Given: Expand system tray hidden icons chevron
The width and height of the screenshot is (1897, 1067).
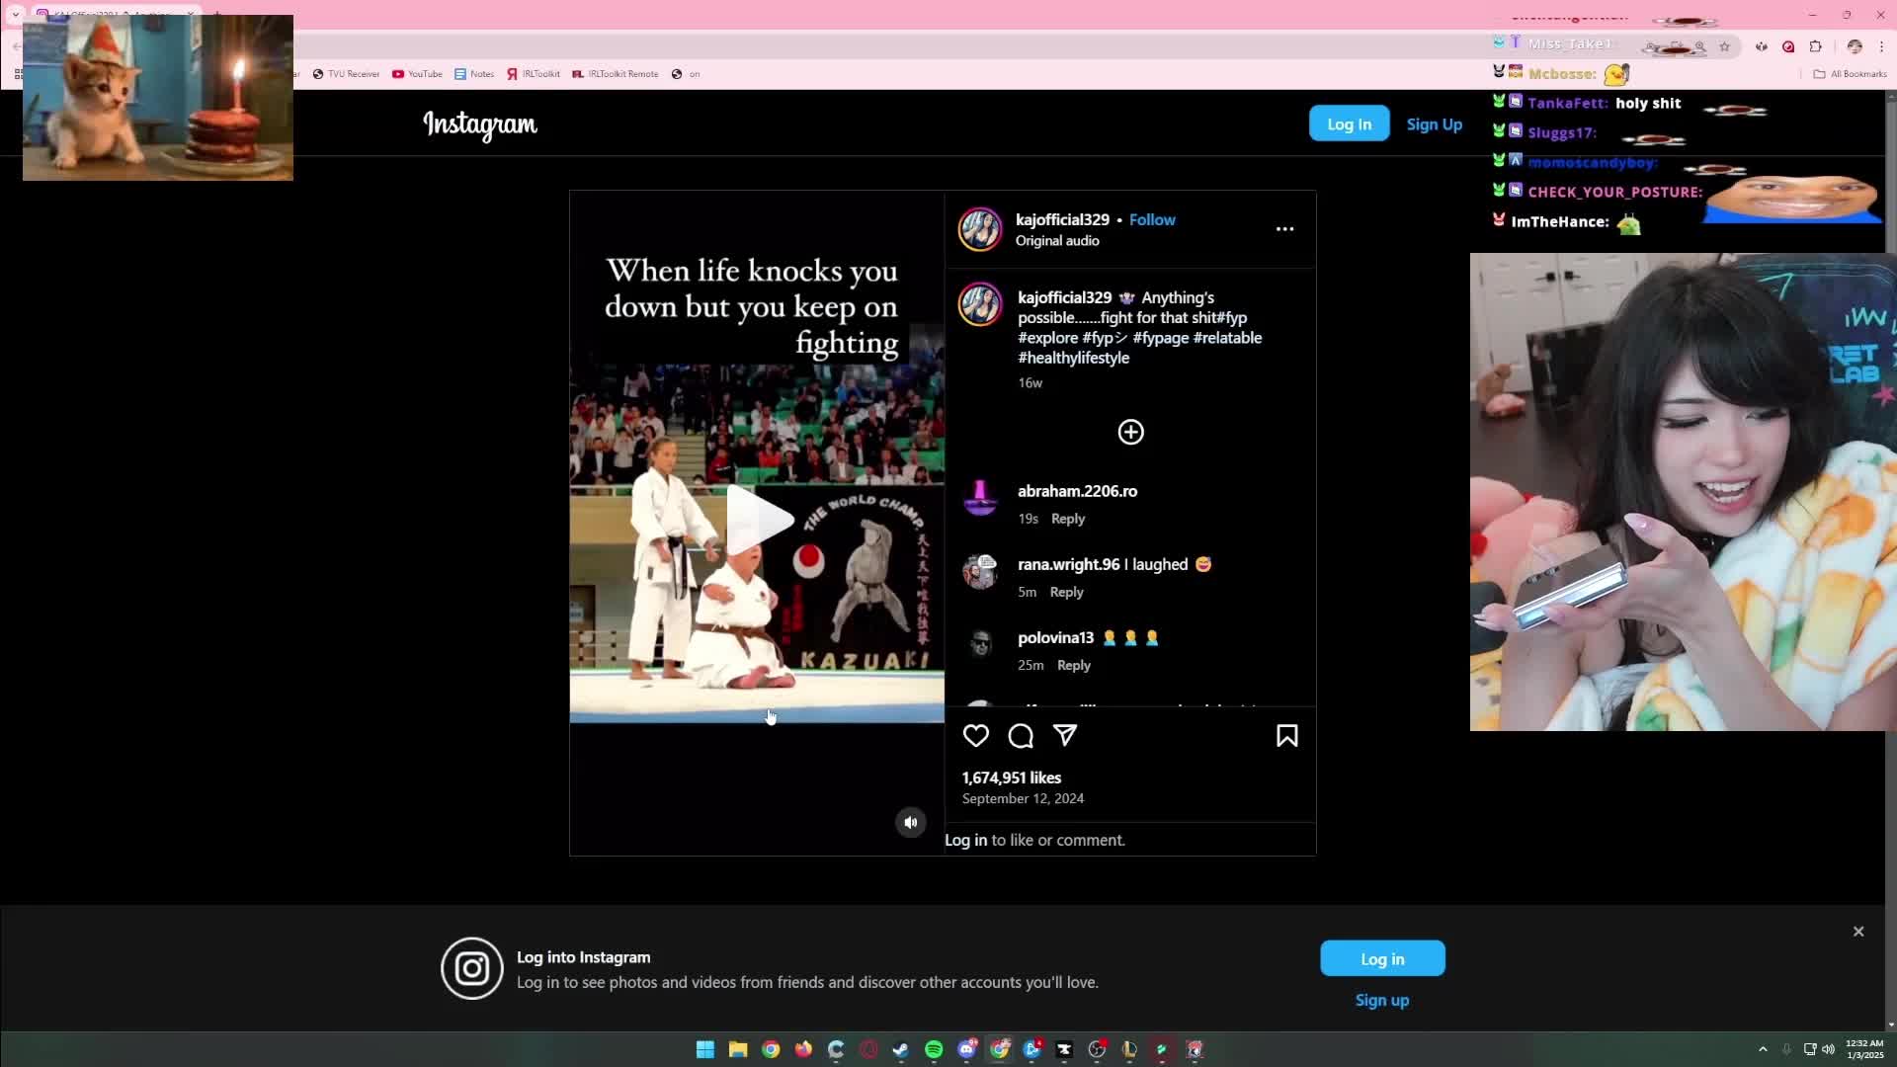Looking at the screenshot, I should (x=1763, y=1049).
